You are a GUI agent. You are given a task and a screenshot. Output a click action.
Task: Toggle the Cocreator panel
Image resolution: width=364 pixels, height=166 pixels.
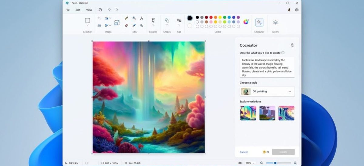pos(259,22)
